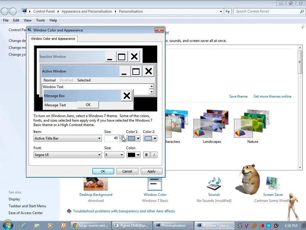Click the first gray system tray icon
The image size is (306, 230).
[x=240, y=226]
